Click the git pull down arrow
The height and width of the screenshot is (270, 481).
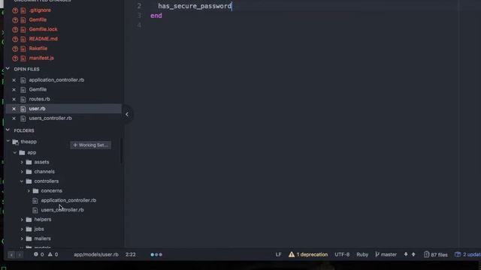coord(406,254)
